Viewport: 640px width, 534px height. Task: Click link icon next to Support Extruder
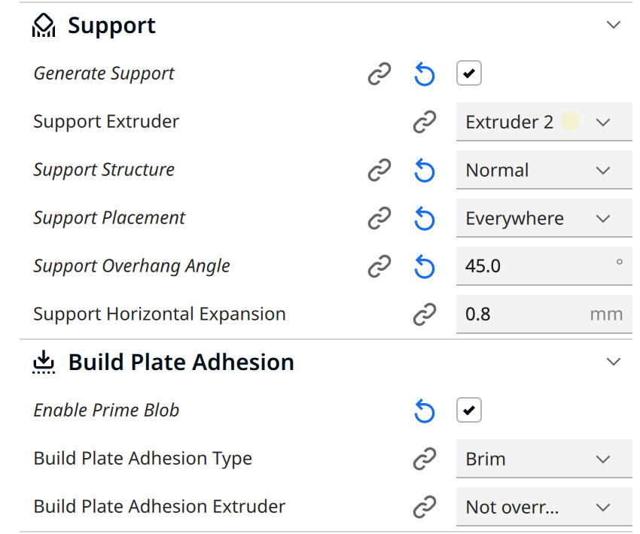[x=425, y=122]
